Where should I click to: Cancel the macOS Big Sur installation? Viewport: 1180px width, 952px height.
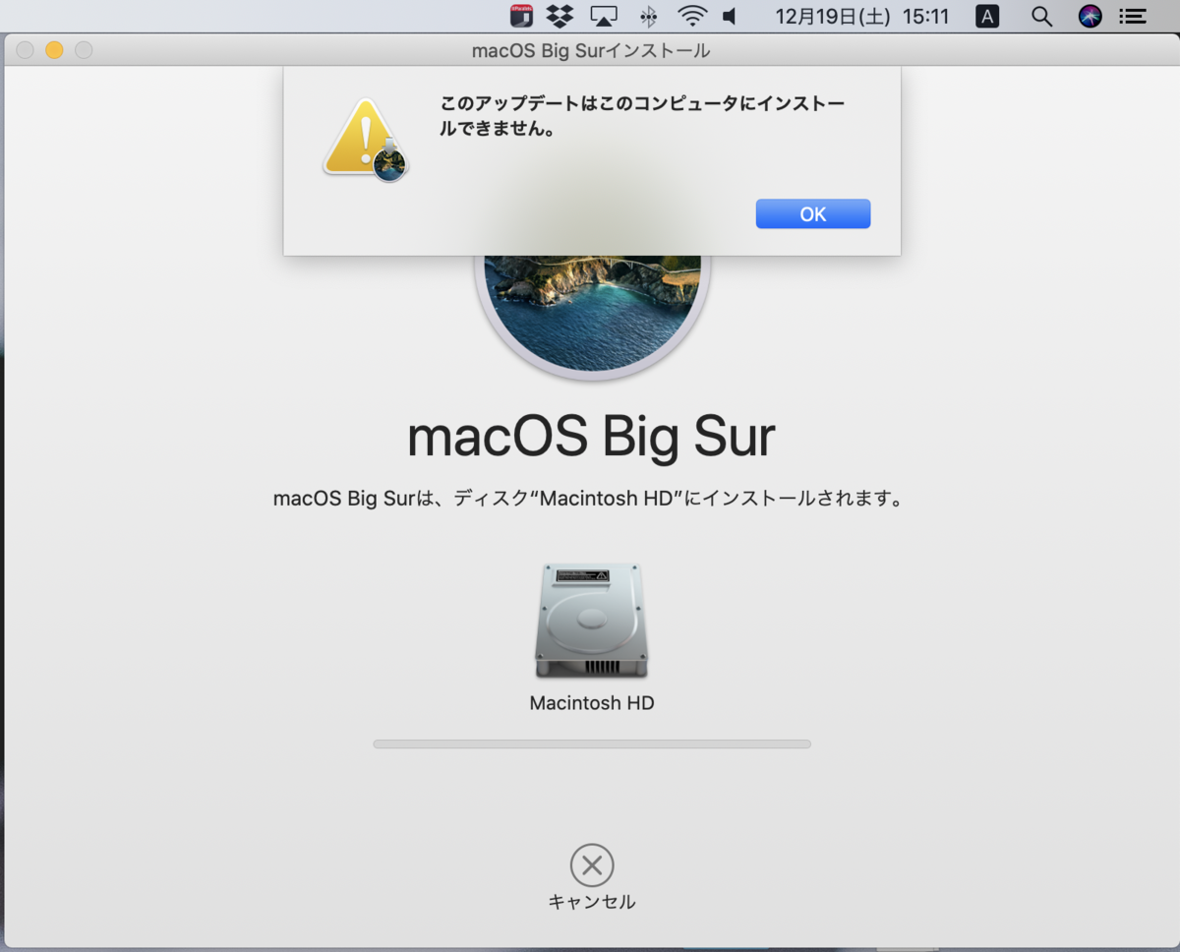pos(592,865)
